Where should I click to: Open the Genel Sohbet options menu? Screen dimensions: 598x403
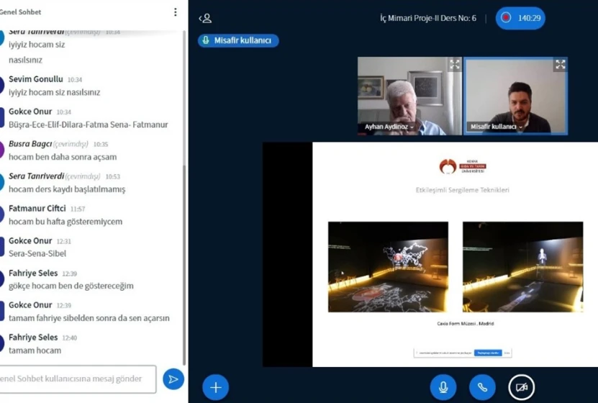point(175,12)
